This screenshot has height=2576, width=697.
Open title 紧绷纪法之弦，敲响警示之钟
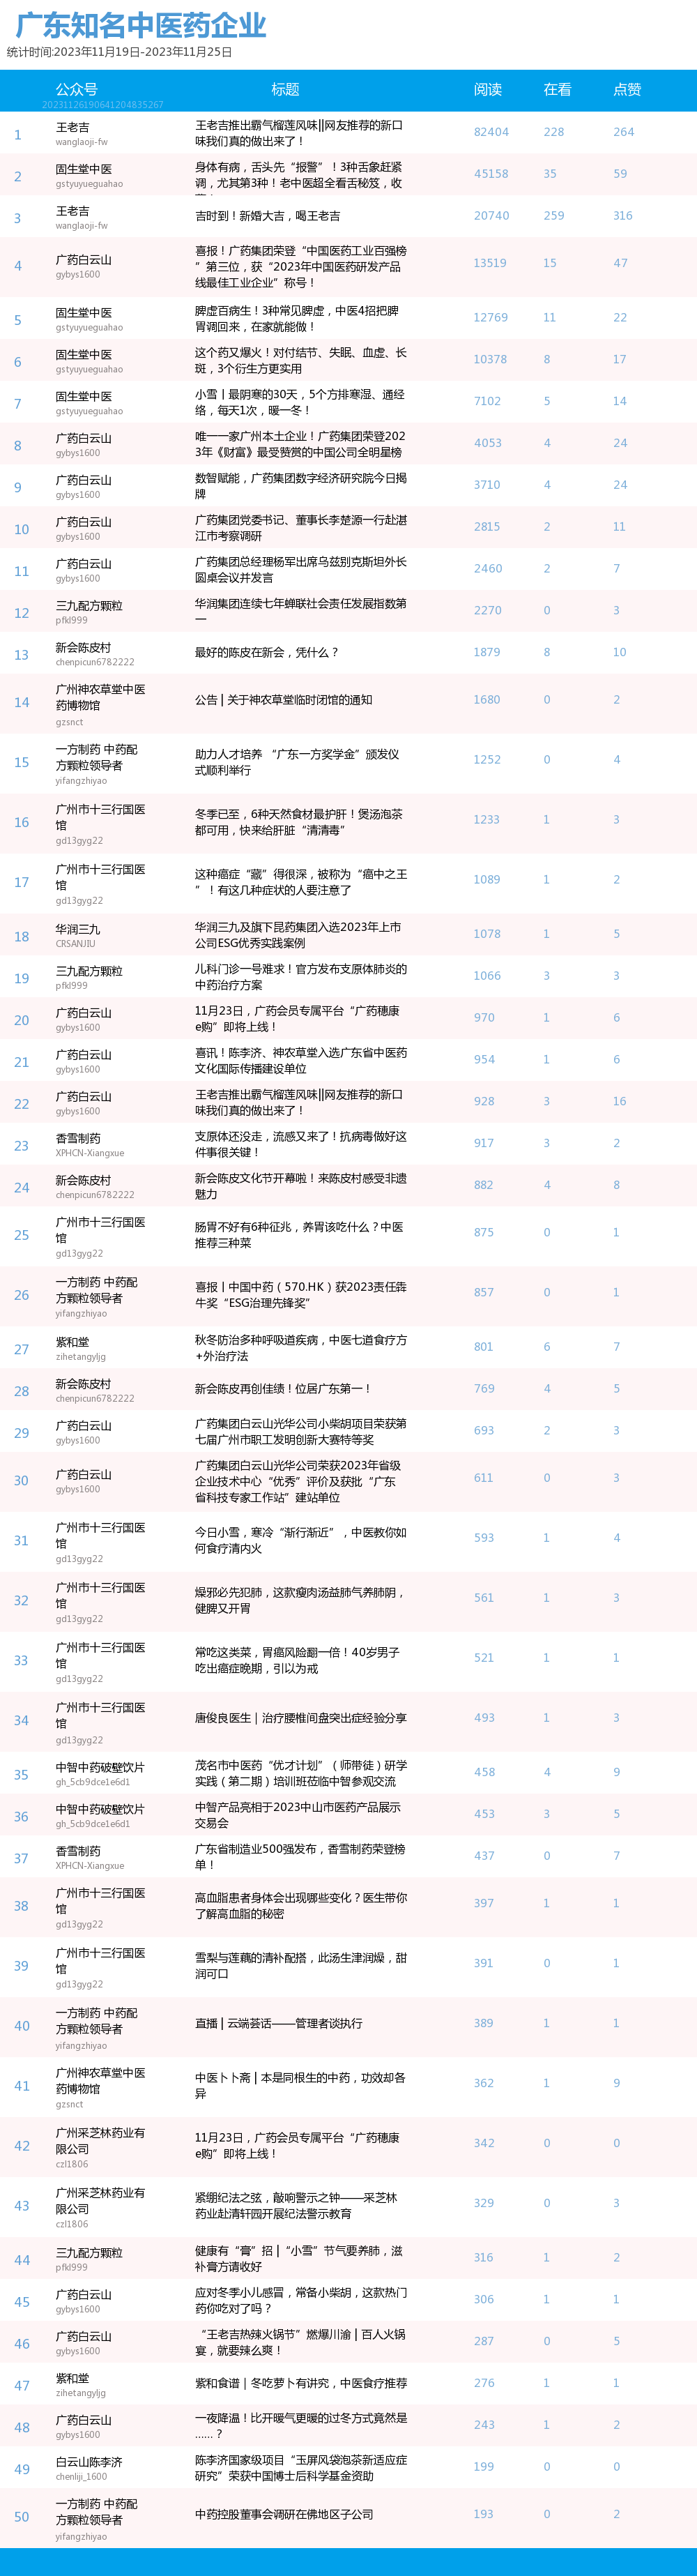[x=296, y=2206]
